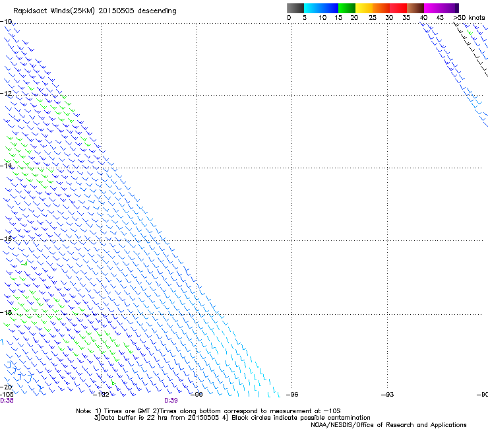Click the yellow 20-25 knots color segment
Image resolution: width=488 pixels, height=429 pixels.
364,8
